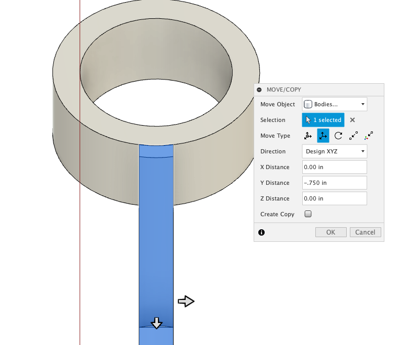This screenshot has width=410, height=345.
Task: Clear the selection with the X icon
Action: tap(352, 120)
